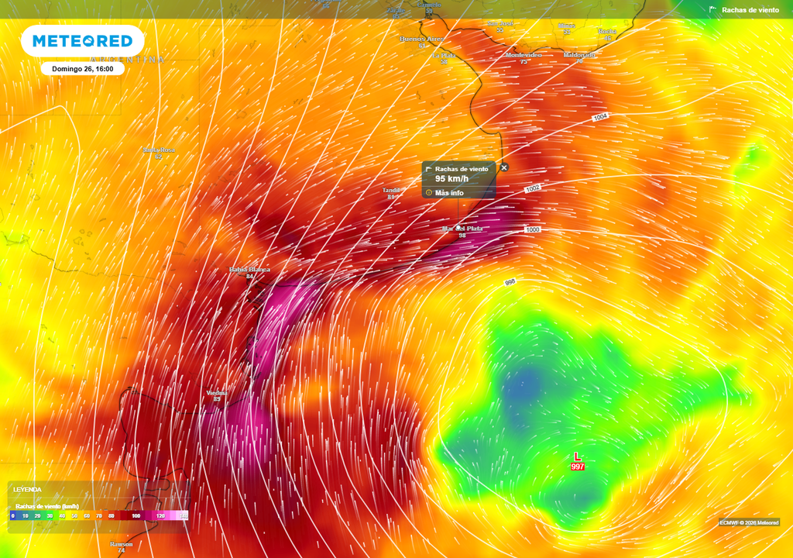Open the Más info link in popup
This screenshot has height=558, width=793.
pyautogui.click(x=449, y=192)
